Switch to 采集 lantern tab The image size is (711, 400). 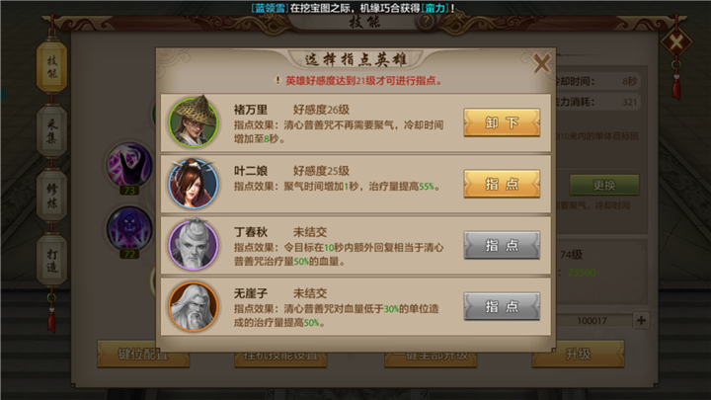pyautogui.click(x=51, y=131)
